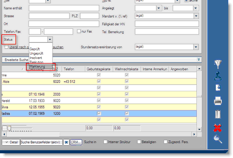Screen dimensions: 233x158
Task: Click the horizontal scroll right arrow
Action: click(x=194, y=134)
